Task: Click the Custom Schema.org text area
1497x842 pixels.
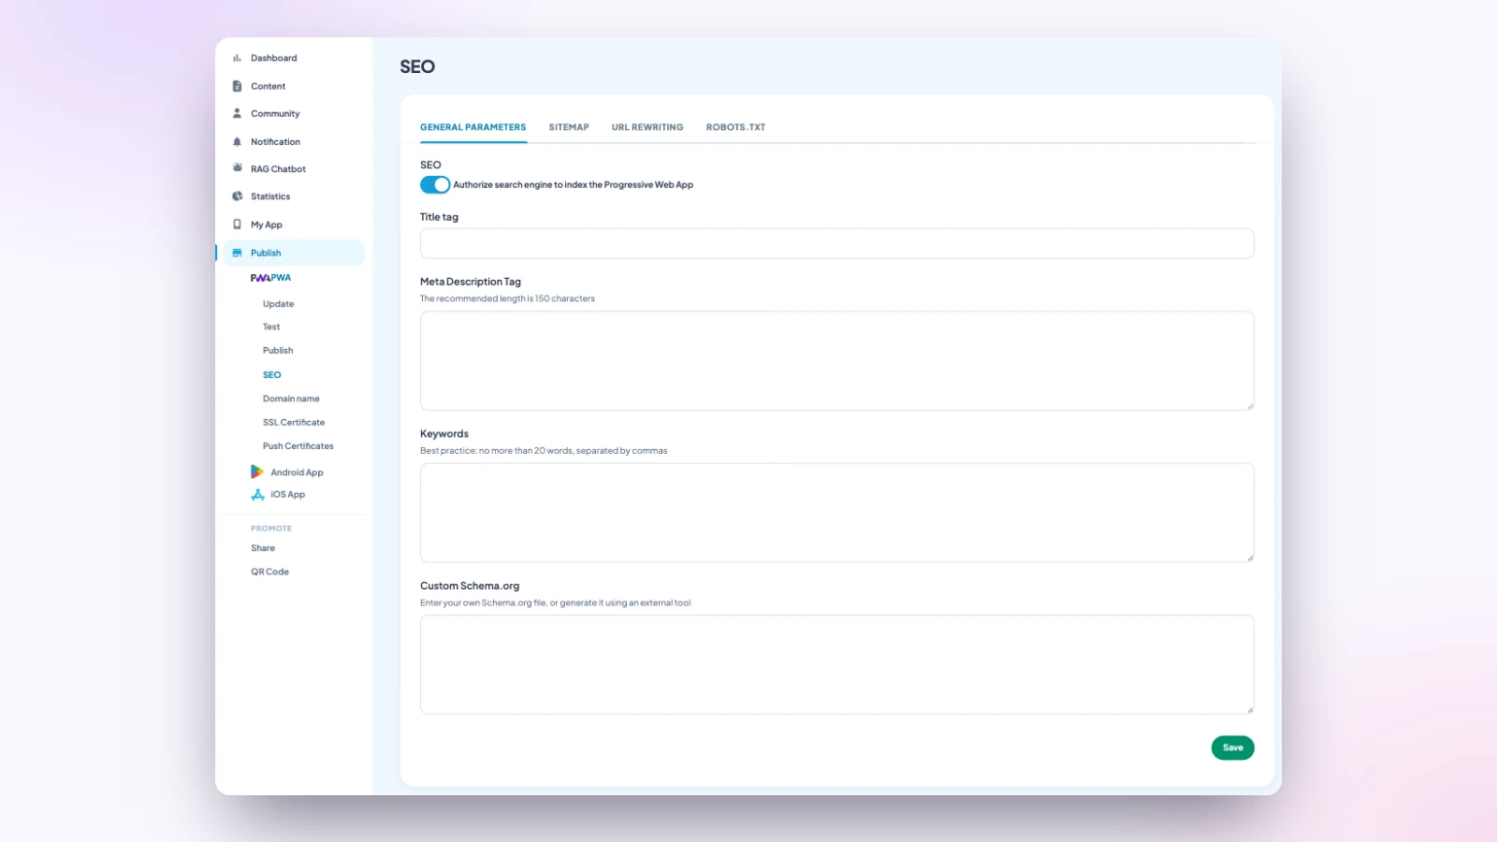Action: click(x=836, y=664)
